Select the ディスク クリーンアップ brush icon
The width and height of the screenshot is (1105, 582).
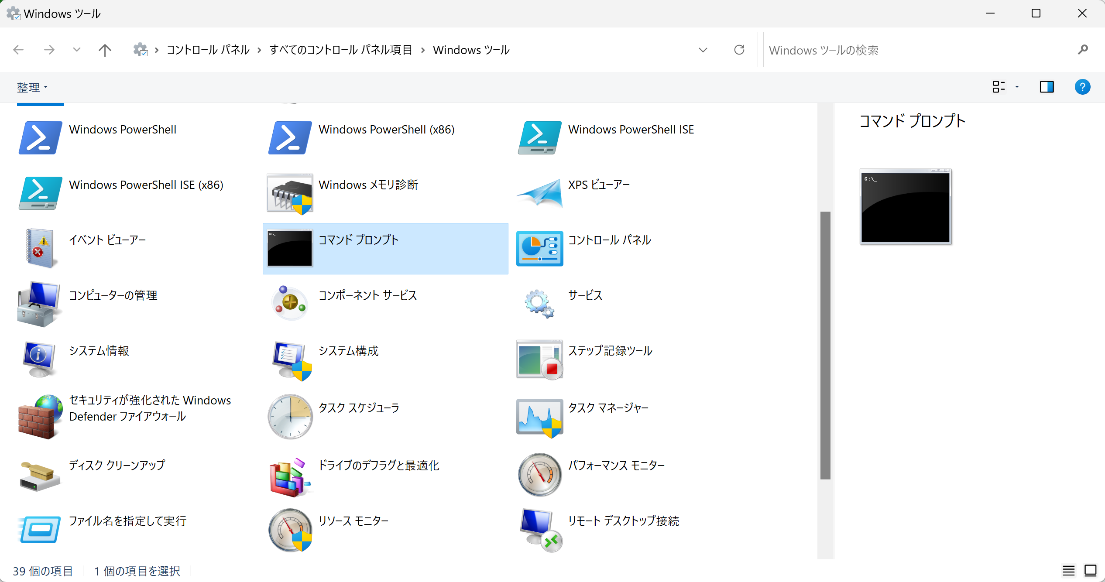40,476
